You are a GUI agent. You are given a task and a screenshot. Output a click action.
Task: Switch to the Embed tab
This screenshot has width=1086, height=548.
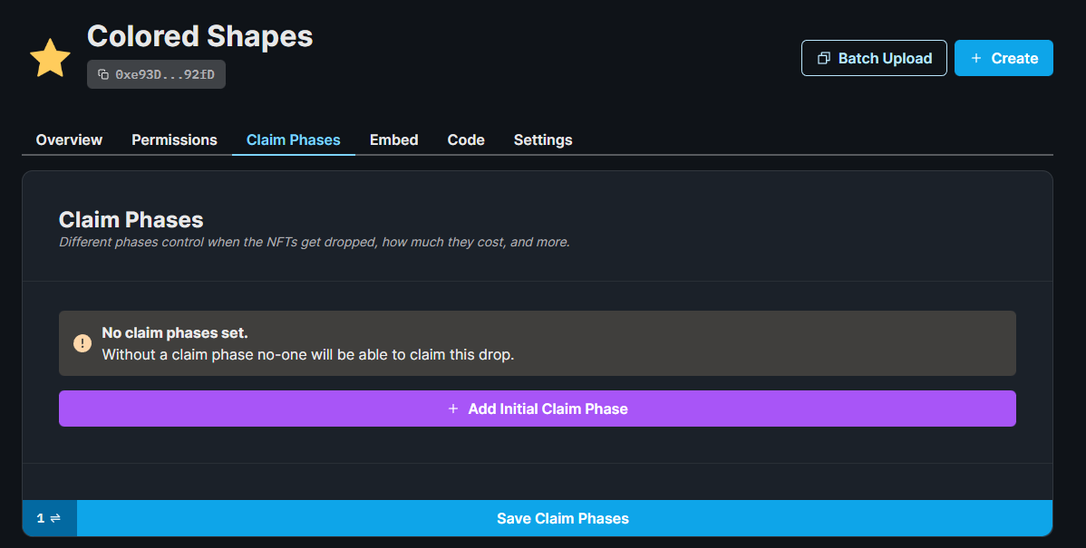tap(393, 139)
